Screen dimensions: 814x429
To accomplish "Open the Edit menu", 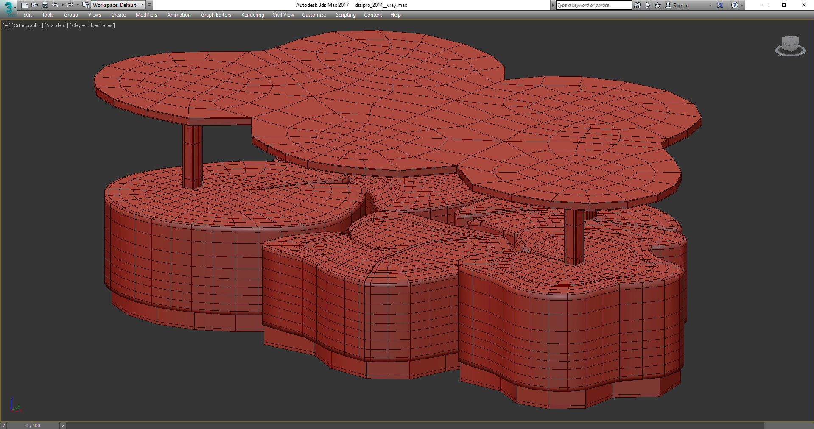I will click(x=28, y=15).
